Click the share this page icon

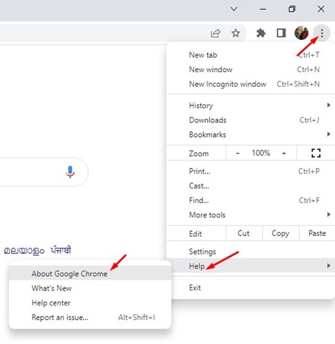(215, 33)
